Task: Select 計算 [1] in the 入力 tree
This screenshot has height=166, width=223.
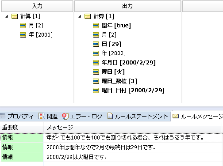Action: (x=30, y=16)
